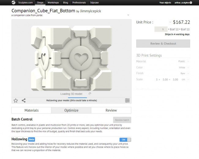Switch to the Optimize tab
This screenshot has height=159, width=199.
click(71, 110)
